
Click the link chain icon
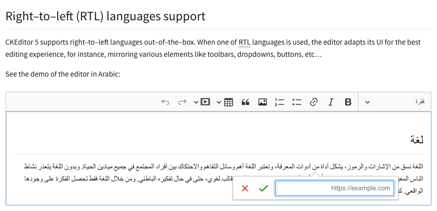(x=313, y=102)
